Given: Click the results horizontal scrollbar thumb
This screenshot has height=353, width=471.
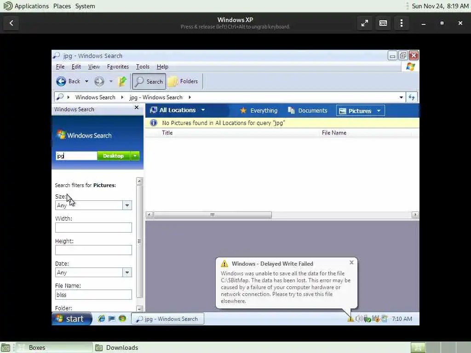Looking at the screenshot, I should [213, 215].
